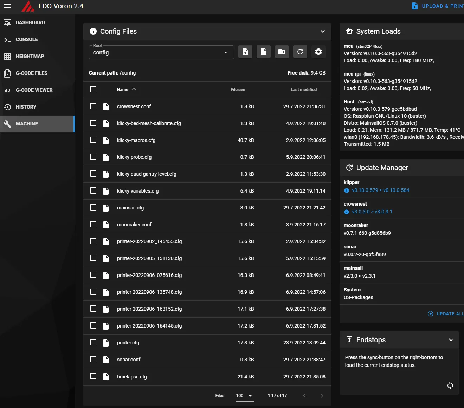Click the Upload & Print file icon

pos(415,6)
